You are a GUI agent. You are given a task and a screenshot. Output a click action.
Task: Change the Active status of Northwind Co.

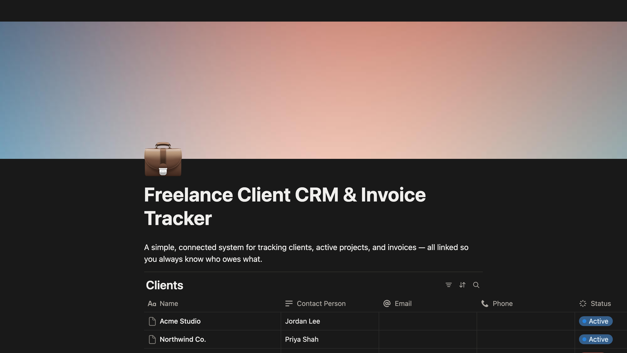[x=596, y=339]
